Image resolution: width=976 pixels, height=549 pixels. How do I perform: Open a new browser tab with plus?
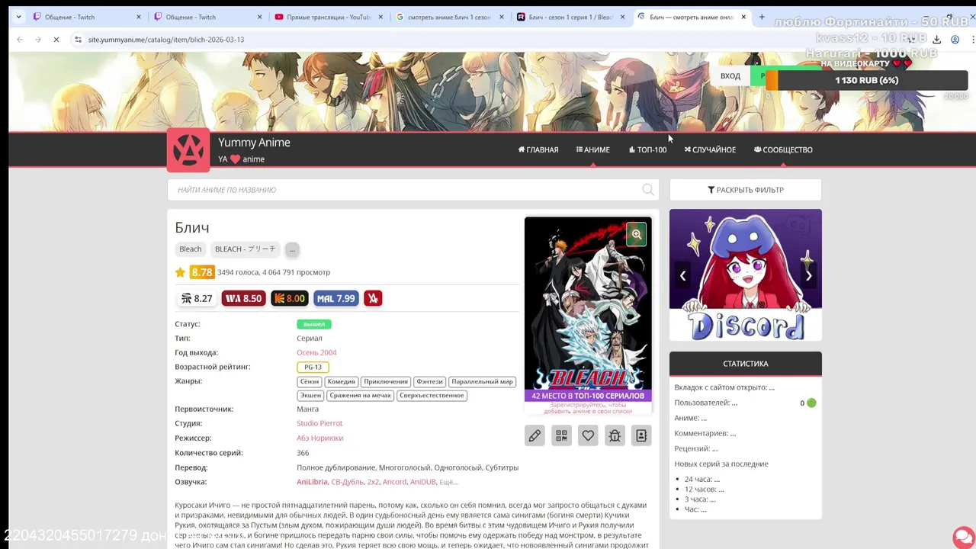[x=761, y=17]
